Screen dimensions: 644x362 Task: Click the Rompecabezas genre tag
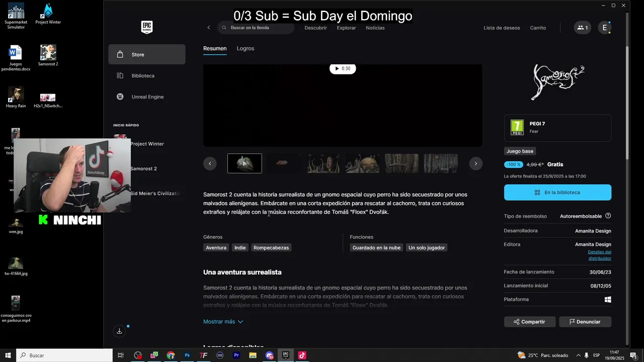[x=271, y=248]
